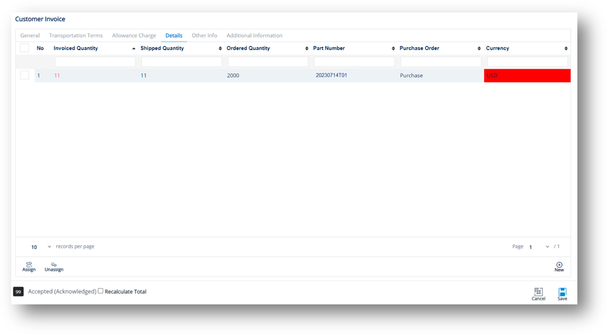Open the Page number dropdown
This screenshot has height=334, width=607.
tap(539, 247)
